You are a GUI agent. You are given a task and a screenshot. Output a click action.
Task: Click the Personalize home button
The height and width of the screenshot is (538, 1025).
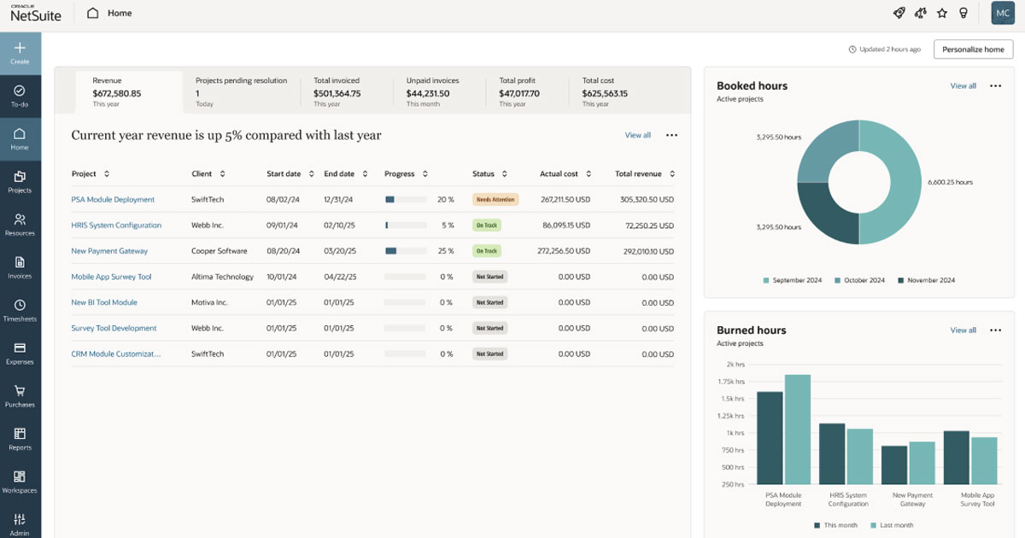pos(973,49)
